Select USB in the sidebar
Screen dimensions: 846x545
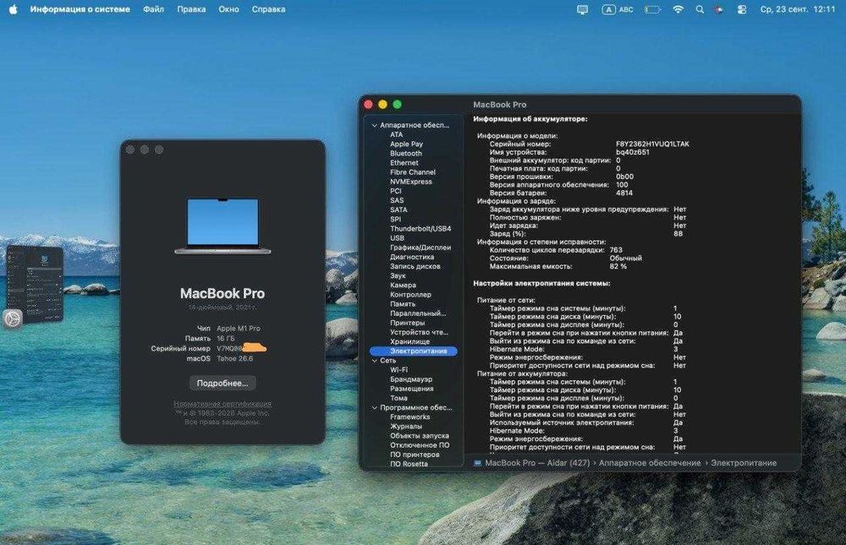coord(397,237)
